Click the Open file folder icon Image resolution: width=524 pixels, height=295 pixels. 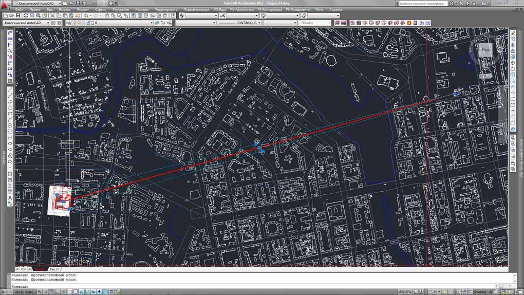(x=11, y=16)
